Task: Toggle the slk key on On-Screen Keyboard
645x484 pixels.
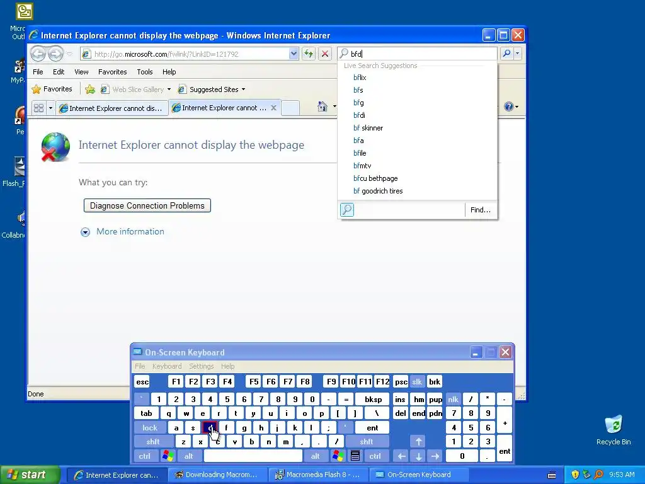Action: 417,381
